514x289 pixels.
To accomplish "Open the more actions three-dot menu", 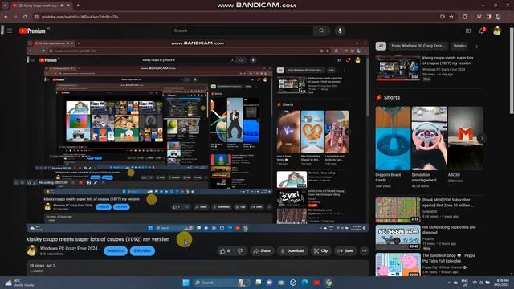I will click(364, 251).
